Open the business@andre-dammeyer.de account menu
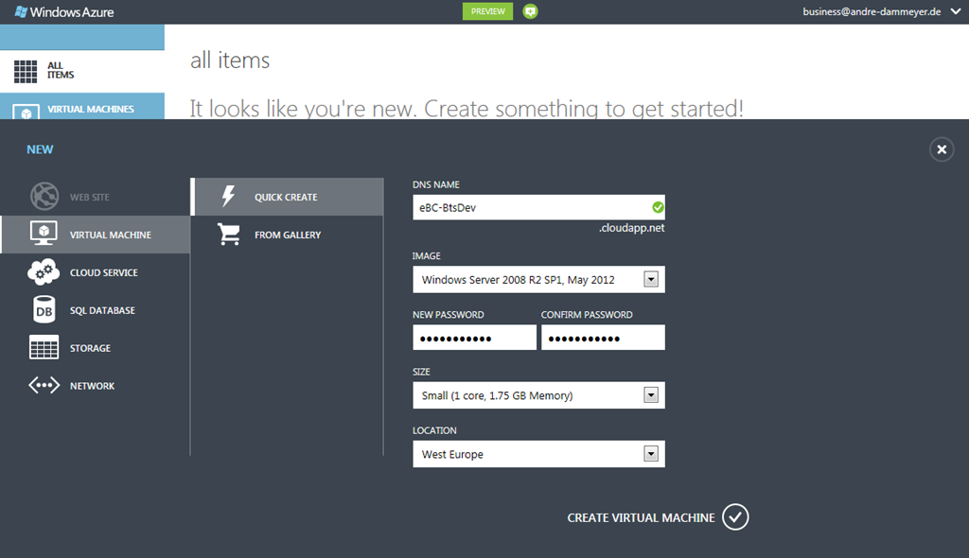This screenshot has height=558, width=969. click(x=872, y=11)
